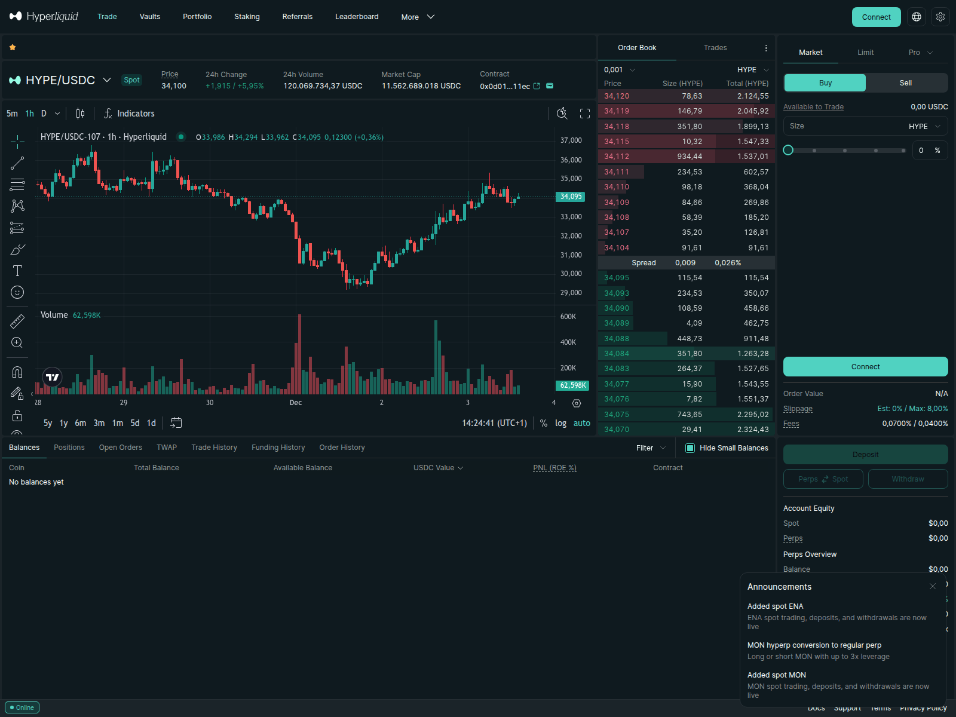Expand the timeframe interval dropdown arrow
This screenshot has height=717, width=956.
(x=57, y=114)
